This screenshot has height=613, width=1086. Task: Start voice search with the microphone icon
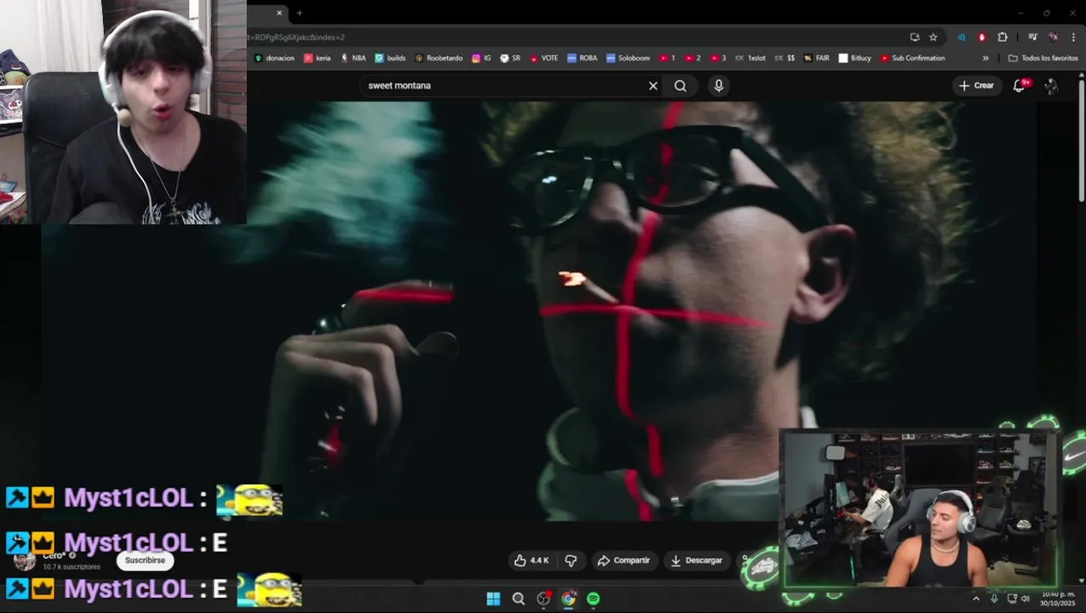click(719, 86)
